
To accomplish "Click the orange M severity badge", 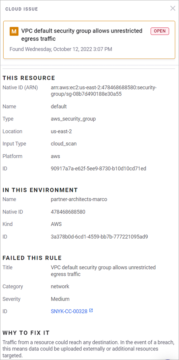I will click(x=14, y=31).
